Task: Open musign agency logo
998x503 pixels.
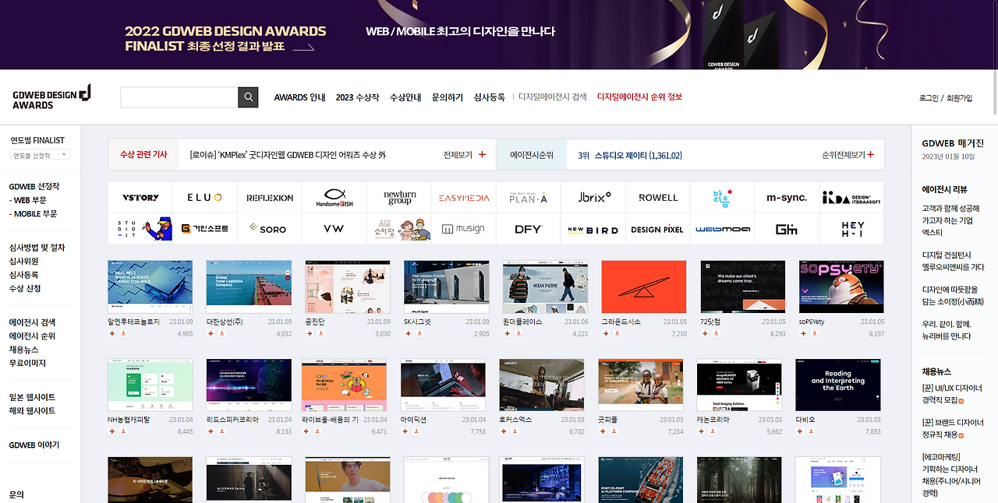Action: [464, 229]
